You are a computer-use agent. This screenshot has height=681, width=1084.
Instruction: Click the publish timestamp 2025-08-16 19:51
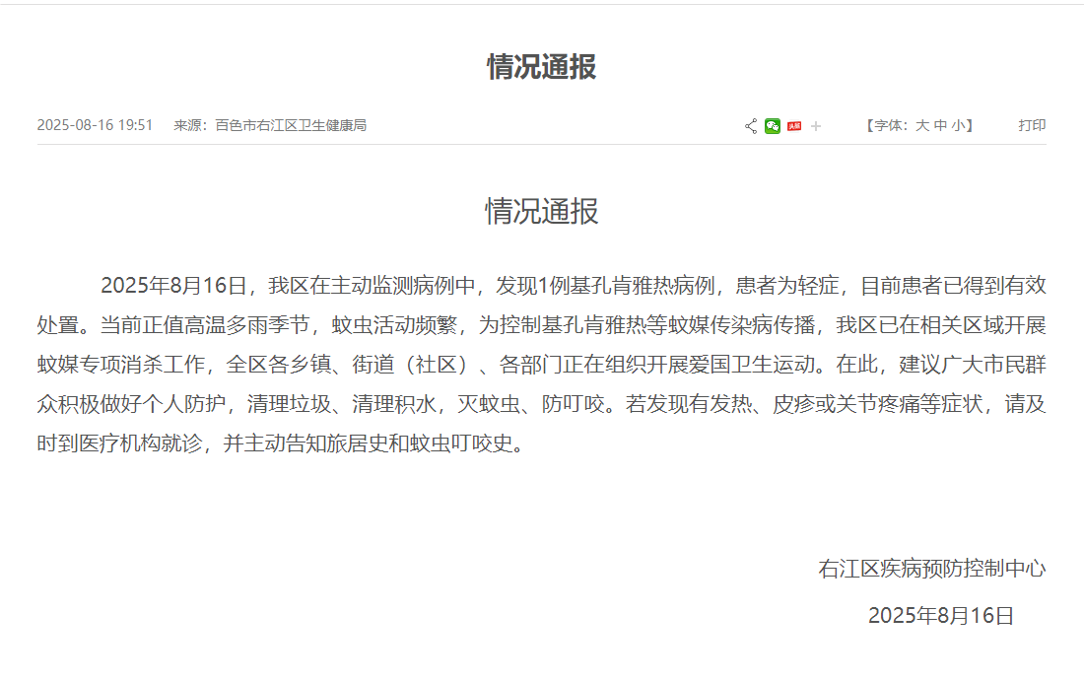click(x=95, y=125)
